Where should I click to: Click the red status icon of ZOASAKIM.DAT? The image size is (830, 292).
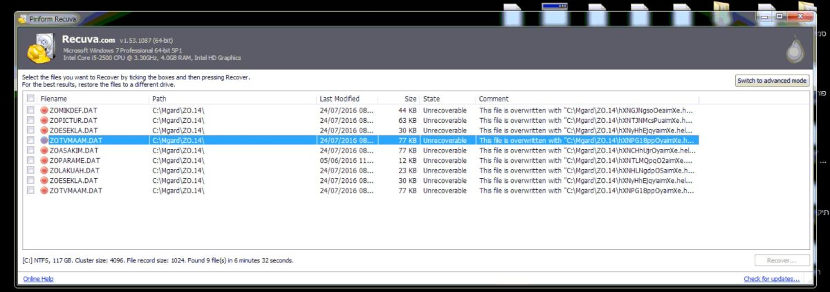click(44, 150)
